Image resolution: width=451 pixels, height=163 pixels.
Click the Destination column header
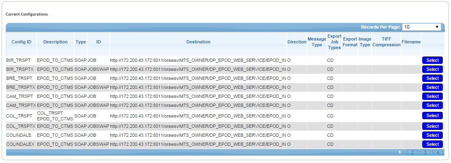[198, 42]
